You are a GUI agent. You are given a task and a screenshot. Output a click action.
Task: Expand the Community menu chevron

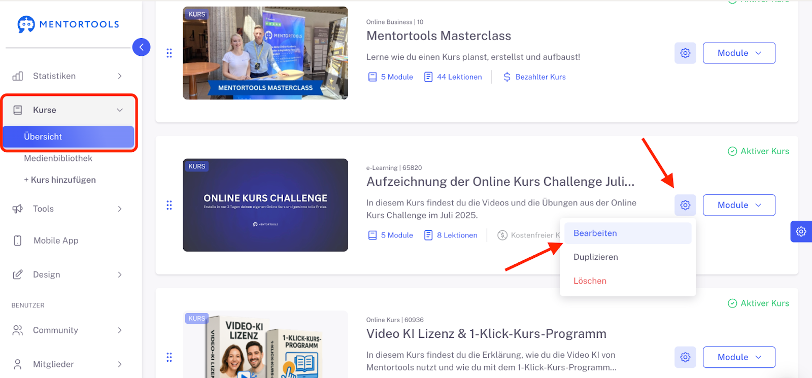coord(120,330)
